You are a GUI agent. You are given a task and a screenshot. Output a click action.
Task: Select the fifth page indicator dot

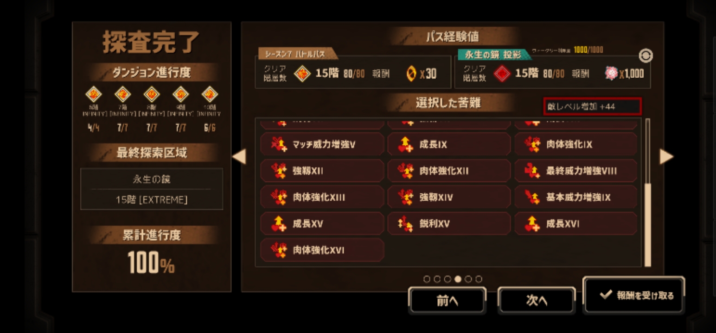click(468, 279)
